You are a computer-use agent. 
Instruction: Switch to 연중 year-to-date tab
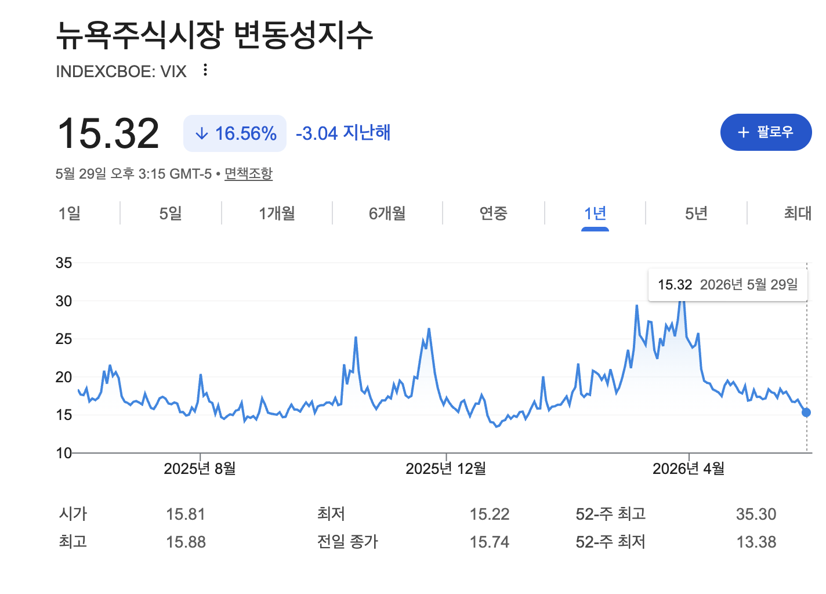pos(494,213)
